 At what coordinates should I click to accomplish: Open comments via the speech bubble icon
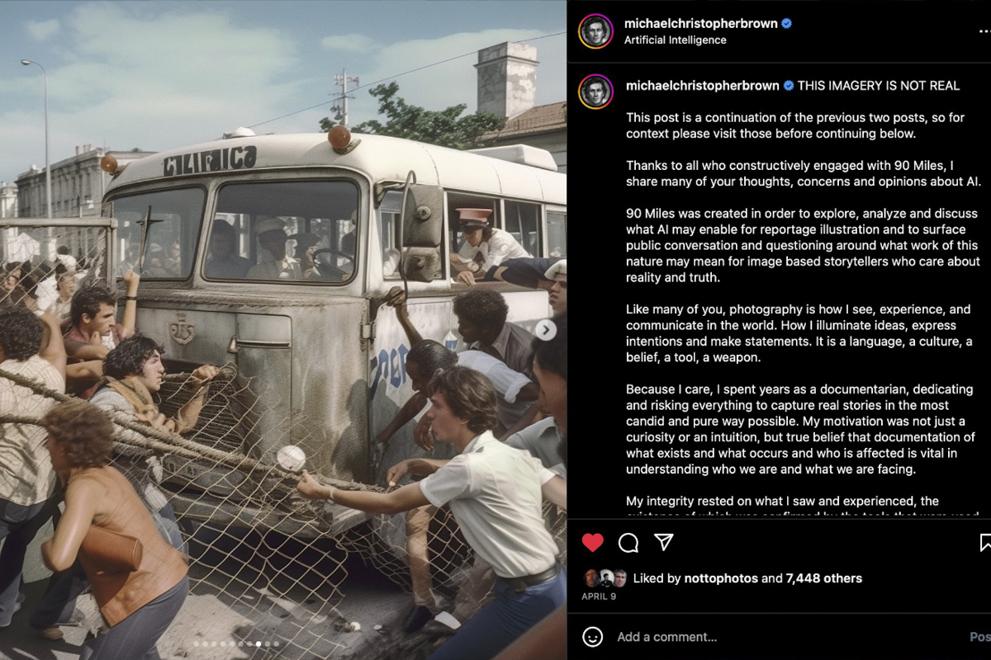point(628,542)
